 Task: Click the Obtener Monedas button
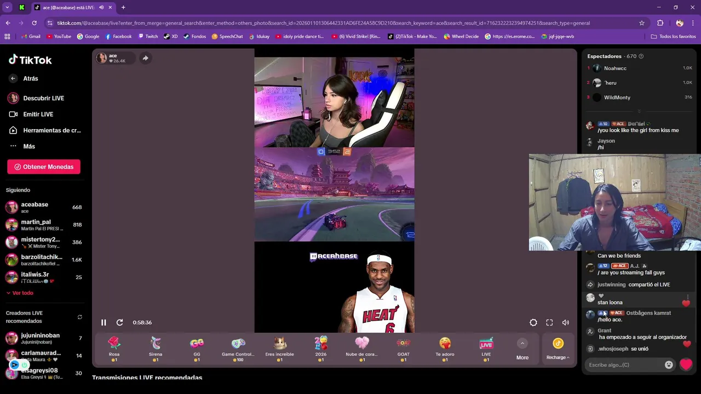coord(44,167)
